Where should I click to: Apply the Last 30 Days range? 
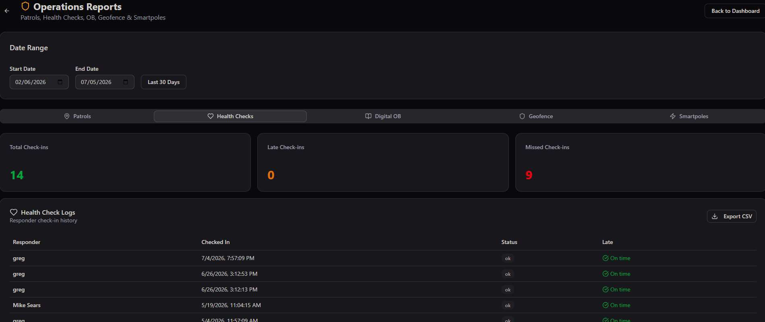coord(163,82)
